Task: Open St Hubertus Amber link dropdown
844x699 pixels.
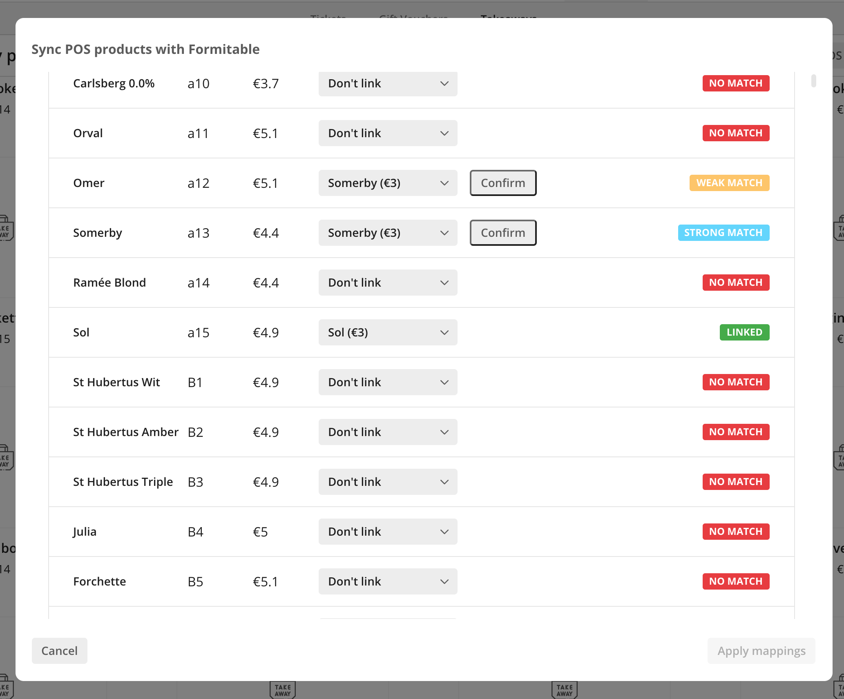Action: tap(388, 432)
